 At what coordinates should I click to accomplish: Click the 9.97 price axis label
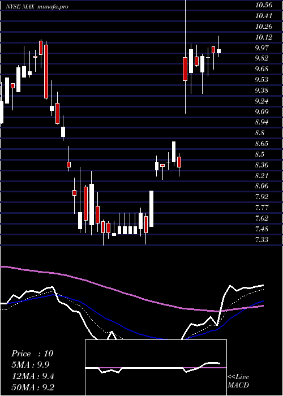[x=261, y=48]
